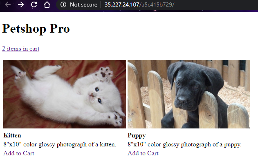The width and height of the screenshot is (258, 168).
Task: Reload the Petshop Pro page
Action: [x=34, y=4]
